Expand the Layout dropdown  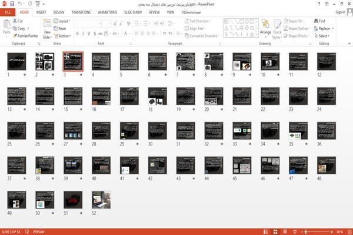[62, 21]
